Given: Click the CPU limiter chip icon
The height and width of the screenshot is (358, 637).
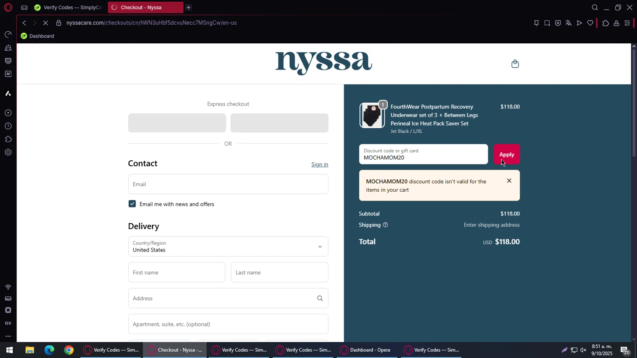Looking at the screenshot, I should pos(8,310).
